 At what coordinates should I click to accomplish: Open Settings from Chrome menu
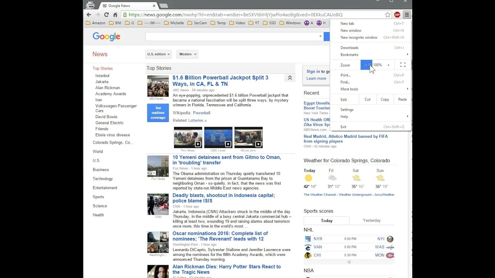click(370, 110)
